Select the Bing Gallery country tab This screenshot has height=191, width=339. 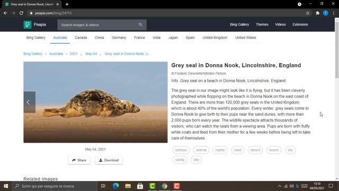[36, 38]
